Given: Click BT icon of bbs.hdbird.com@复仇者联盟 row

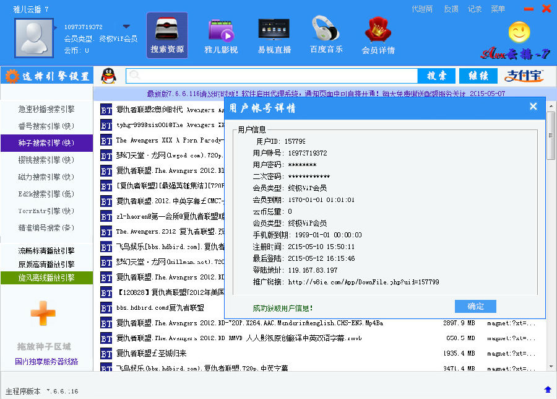Looking at the screenshot, I should [x=106, y=308].
